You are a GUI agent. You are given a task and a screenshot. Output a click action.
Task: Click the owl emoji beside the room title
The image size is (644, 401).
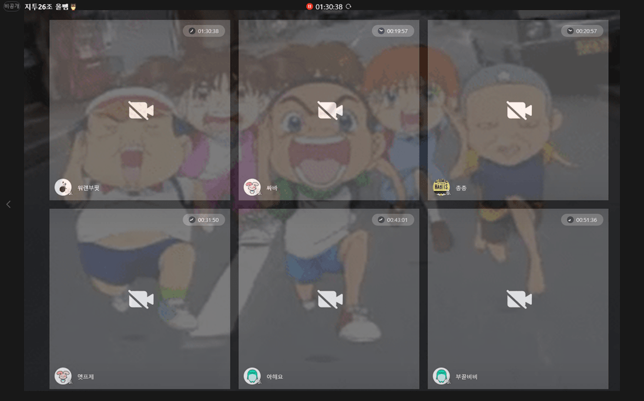click(73, 7)
